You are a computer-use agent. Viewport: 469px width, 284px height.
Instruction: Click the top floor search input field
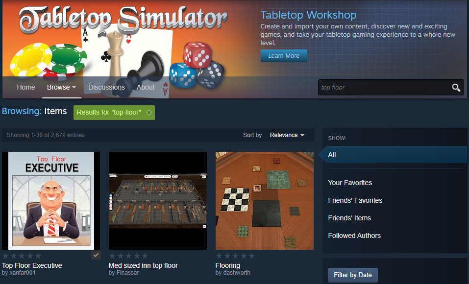click(x=385, y=88)
